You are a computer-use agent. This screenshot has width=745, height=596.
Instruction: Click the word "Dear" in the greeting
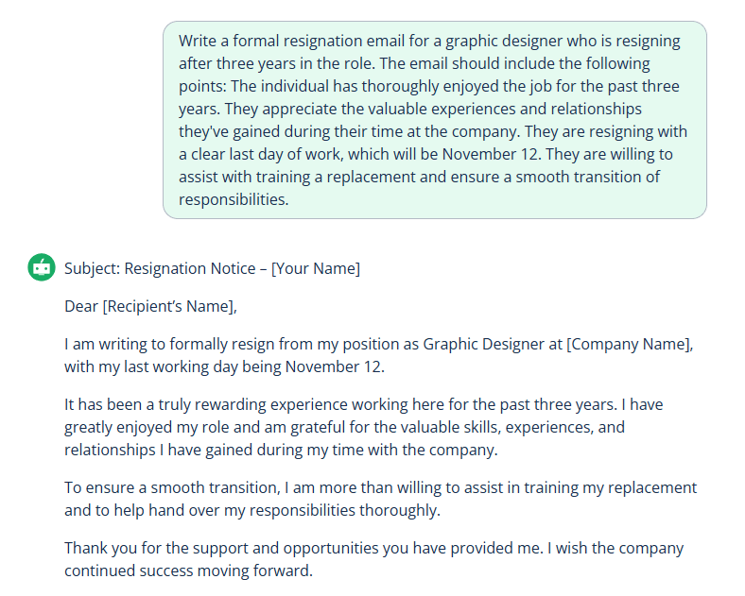coord(81,306)
